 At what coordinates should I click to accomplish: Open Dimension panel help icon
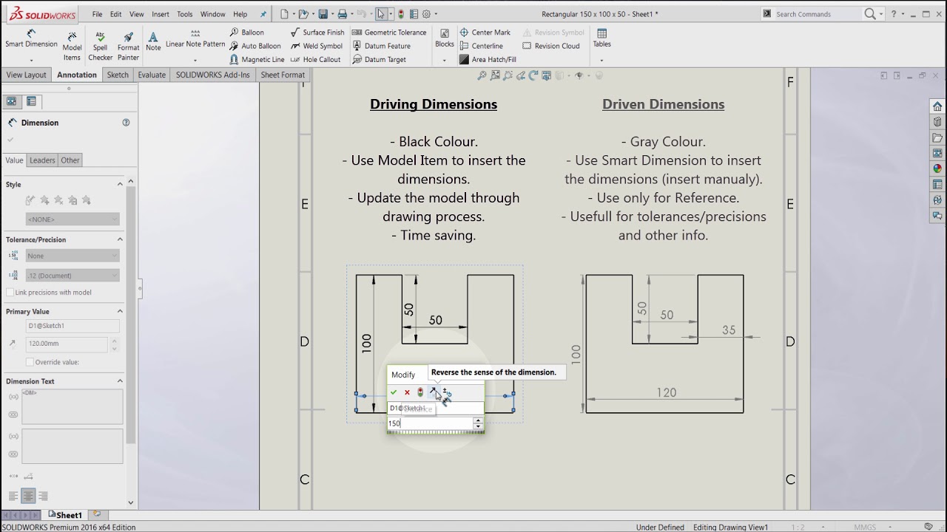tap(126, 123)
